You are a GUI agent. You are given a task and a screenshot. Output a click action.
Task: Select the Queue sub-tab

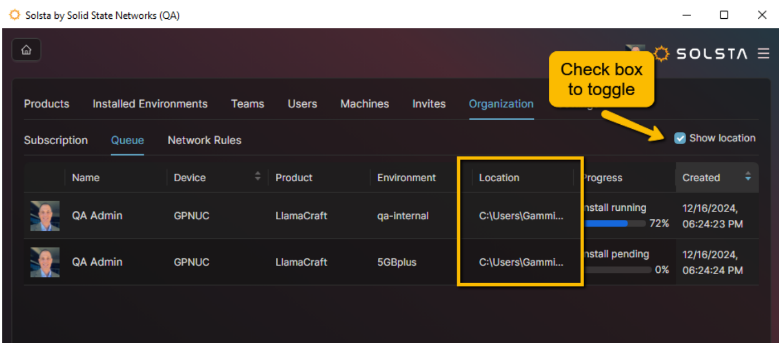[x=128, y=140]
